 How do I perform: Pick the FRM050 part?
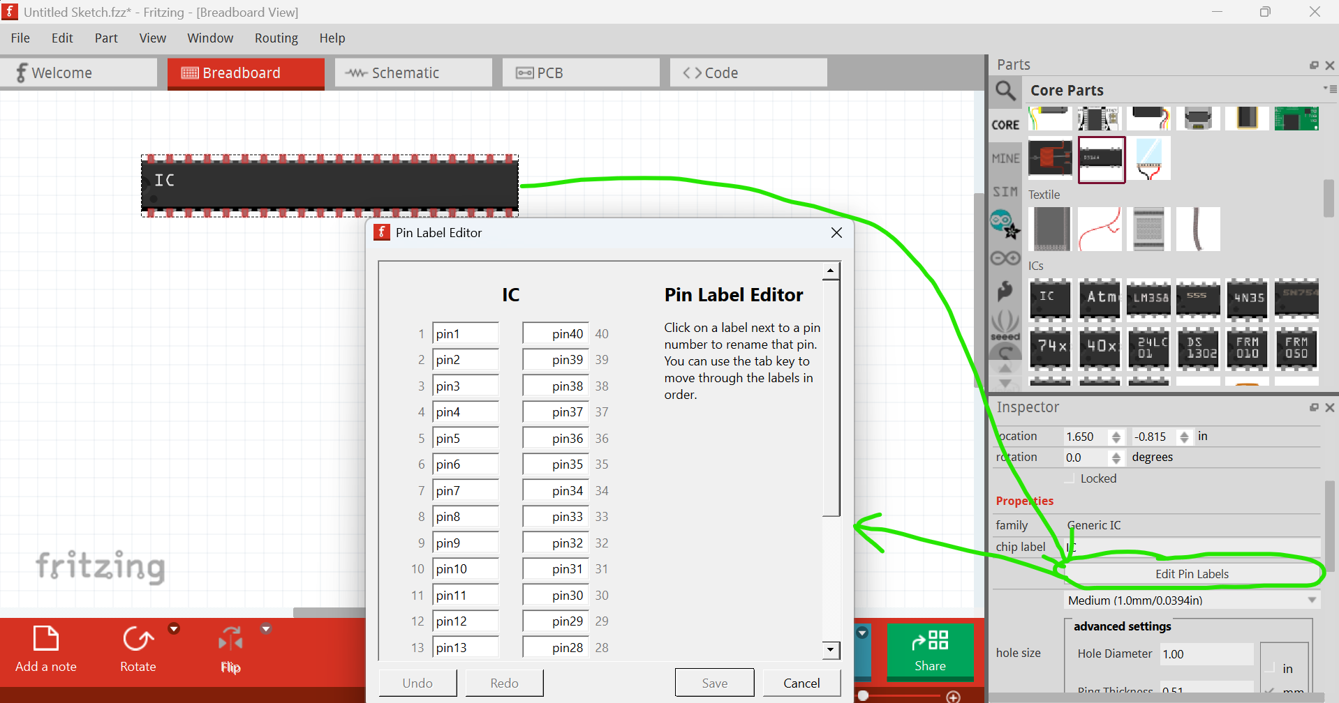click(1296, 347)
